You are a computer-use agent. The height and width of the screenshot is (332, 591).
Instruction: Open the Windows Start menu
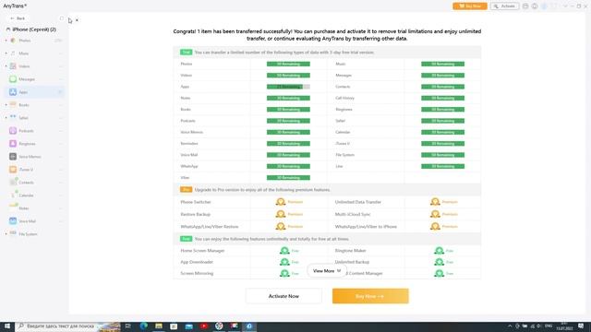pos(6,326)
